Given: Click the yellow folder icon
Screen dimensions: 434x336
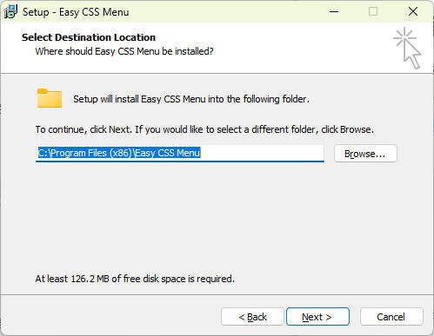Looking at the screenshot, I should [x=50, y=98].
